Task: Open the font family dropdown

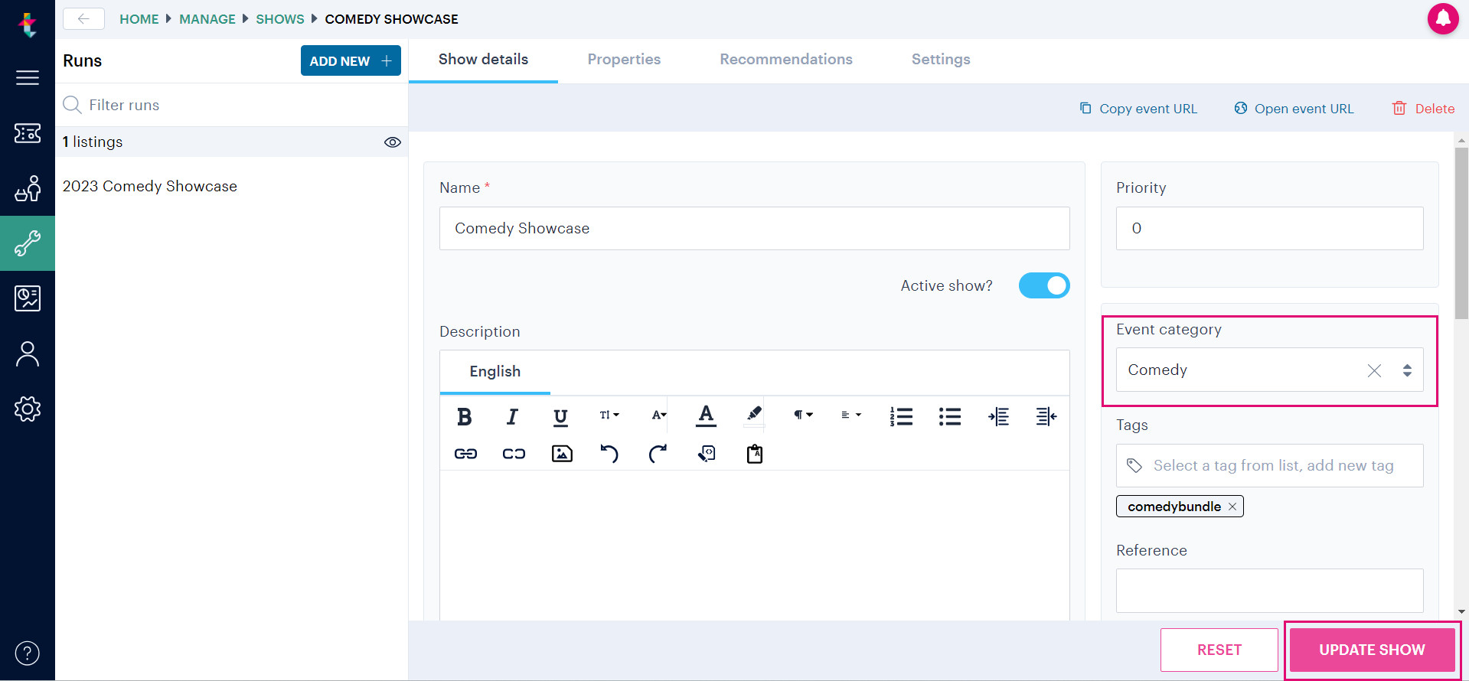Action: (658, 415)
